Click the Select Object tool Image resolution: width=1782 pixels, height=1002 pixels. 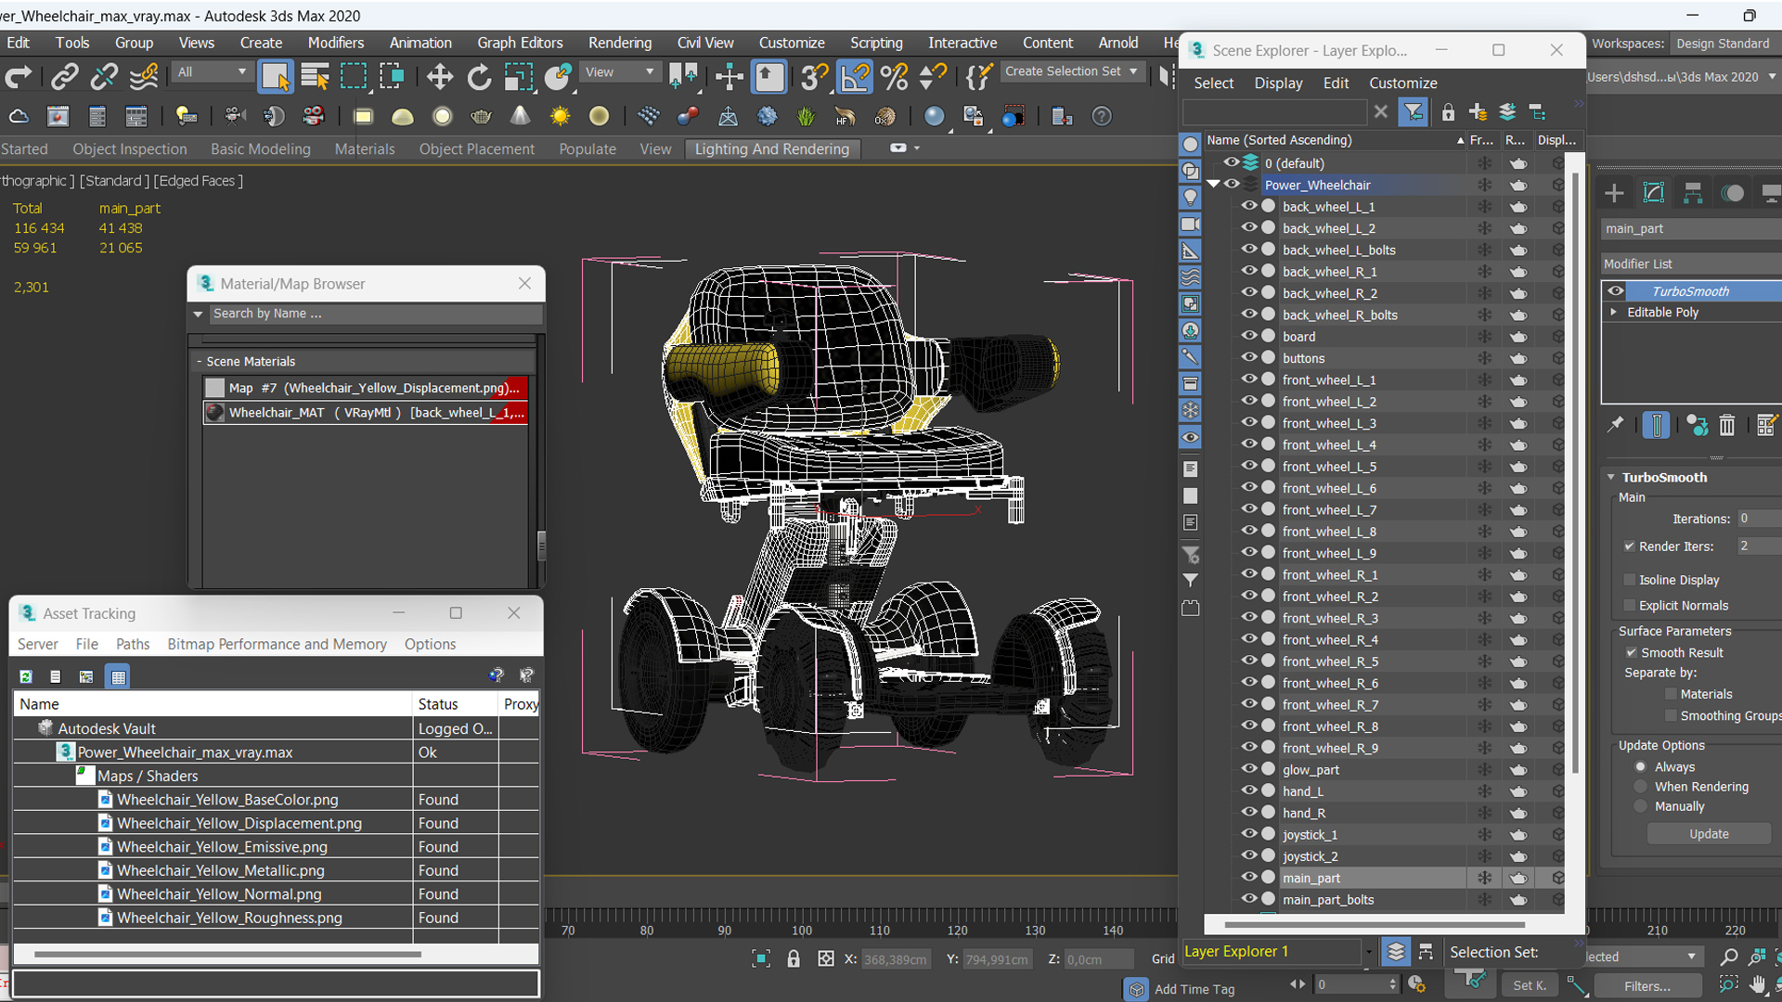(x=276, y=77)
